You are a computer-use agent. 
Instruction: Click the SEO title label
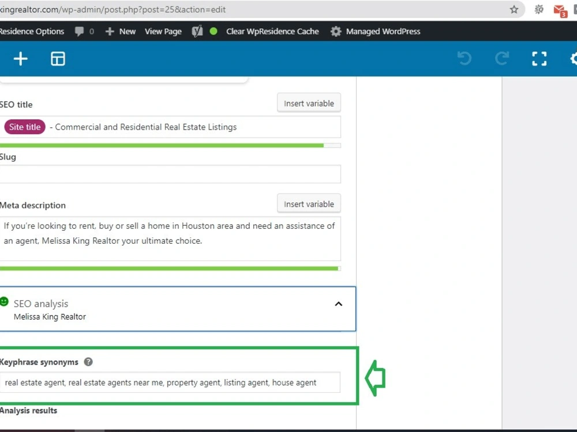coord(16,105)
